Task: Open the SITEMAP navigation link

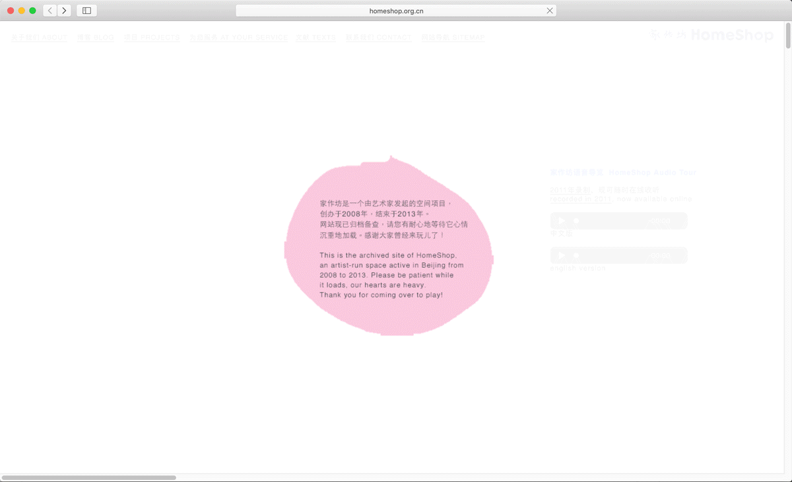Action: [453, 38]
